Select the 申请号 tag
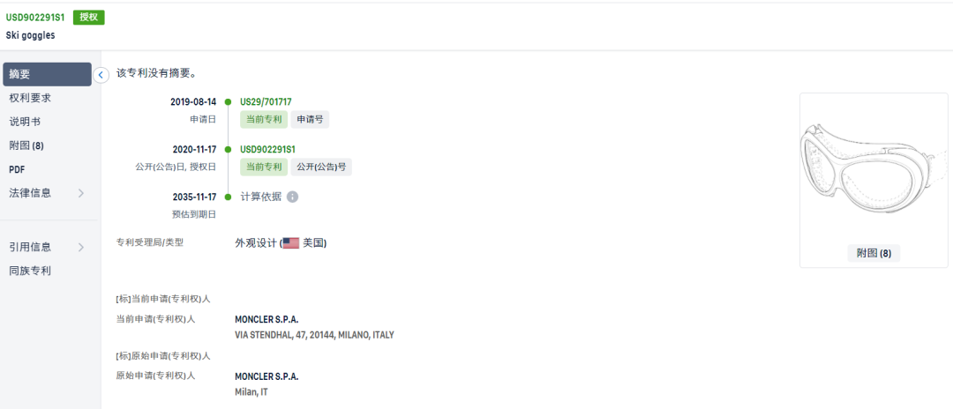This screenshot has height=409, width=953. [x=310, y=120]
